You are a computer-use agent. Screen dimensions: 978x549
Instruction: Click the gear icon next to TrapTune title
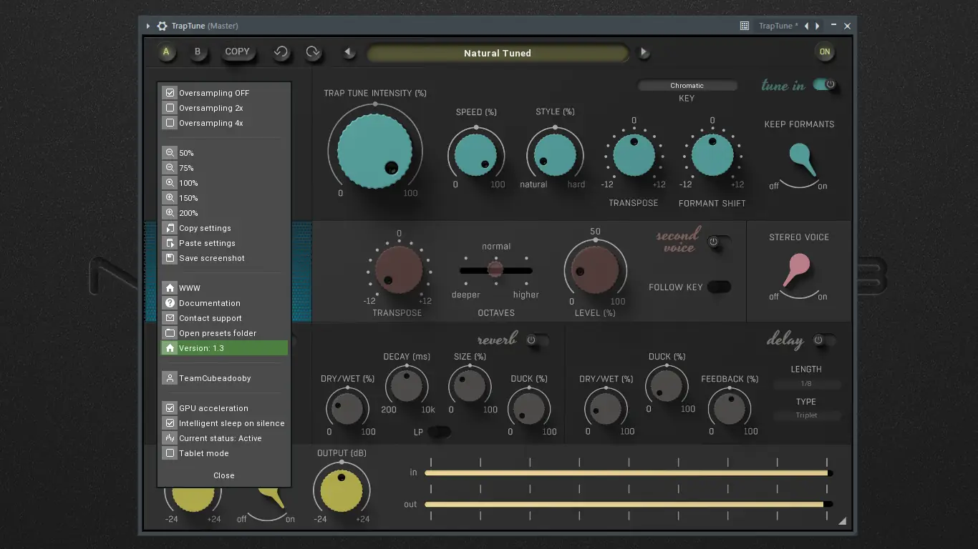pos(161,26)
